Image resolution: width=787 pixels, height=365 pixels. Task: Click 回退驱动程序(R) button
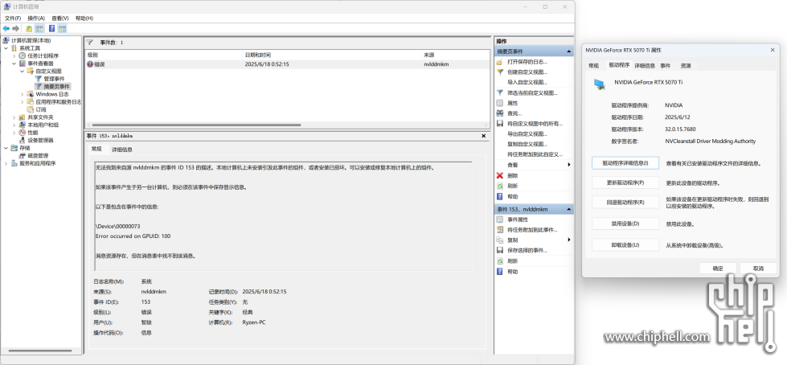pos(625,203)
